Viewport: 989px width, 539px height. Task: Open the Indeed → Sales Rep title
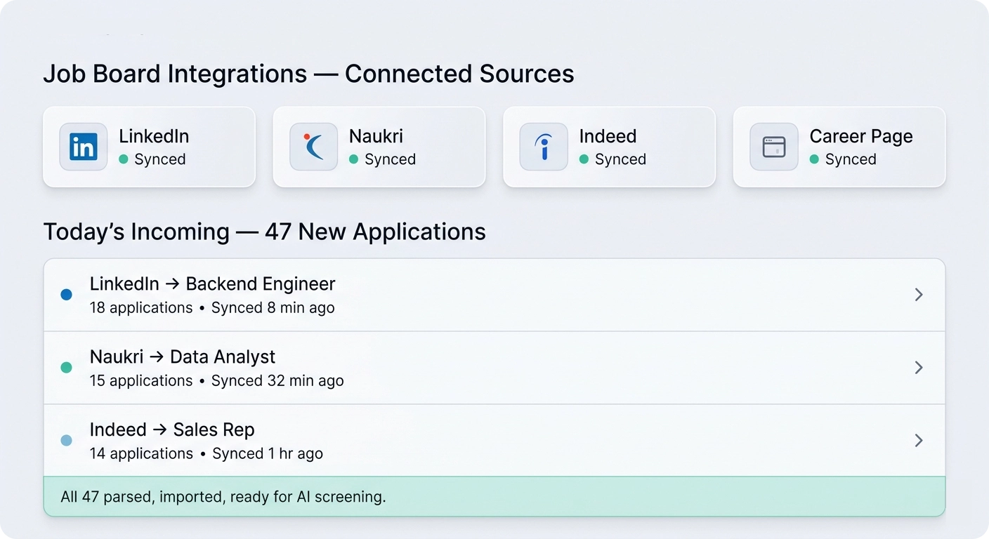click(x=172, y=430)
